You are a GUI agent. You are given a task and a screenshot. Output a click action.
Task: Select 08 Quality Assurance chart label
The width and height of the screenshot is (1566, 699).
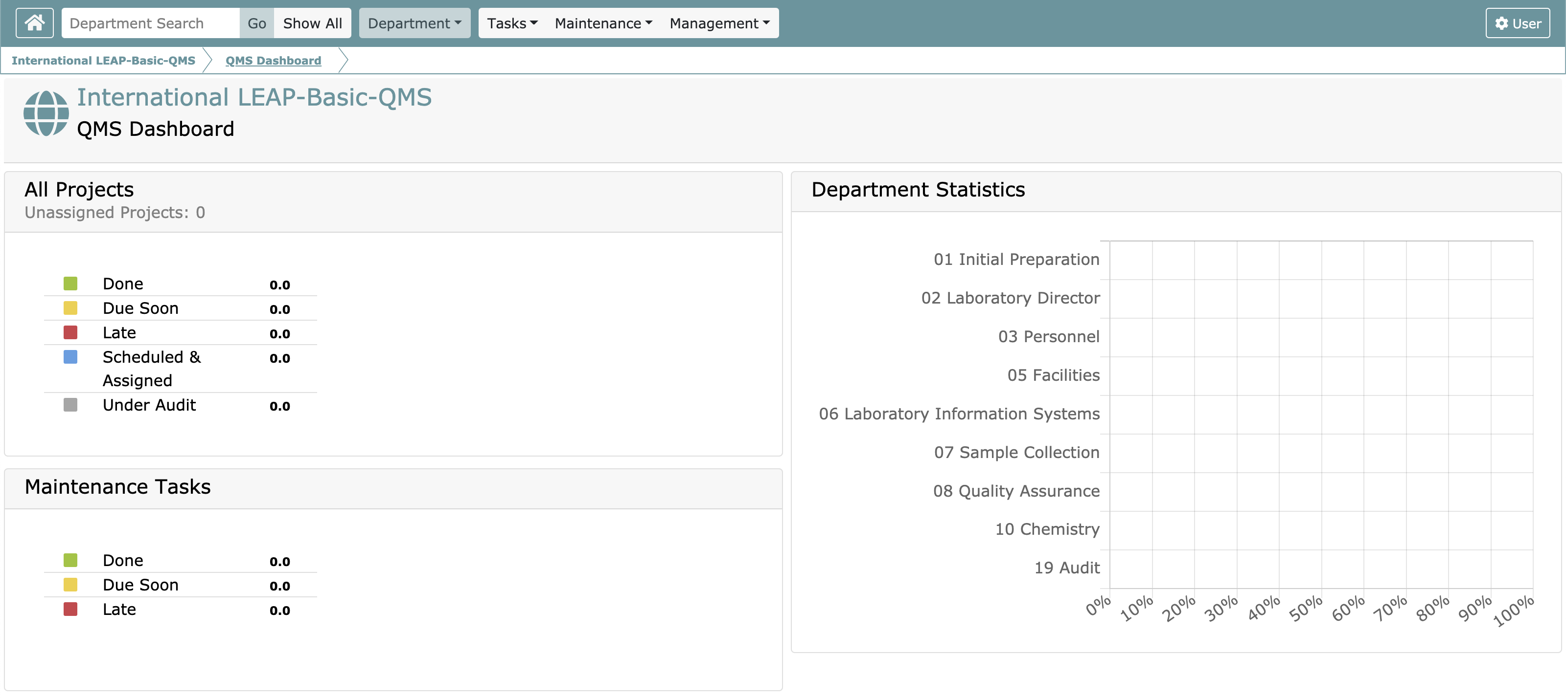[x=1016, y=491]
